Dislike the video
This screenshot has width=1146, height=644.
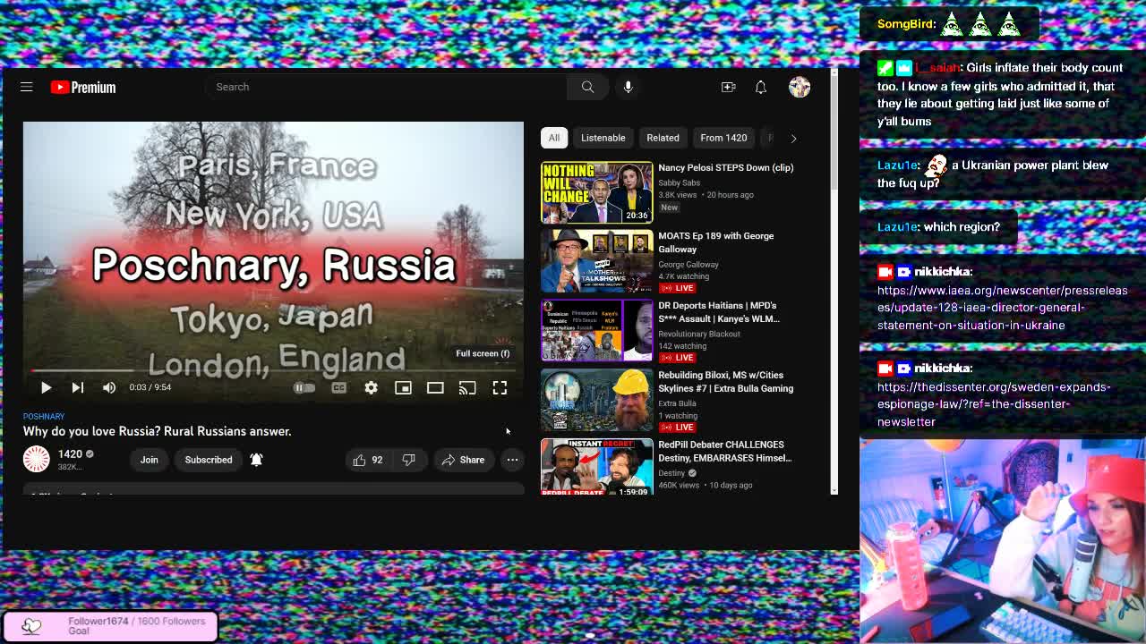coord(409,460)
